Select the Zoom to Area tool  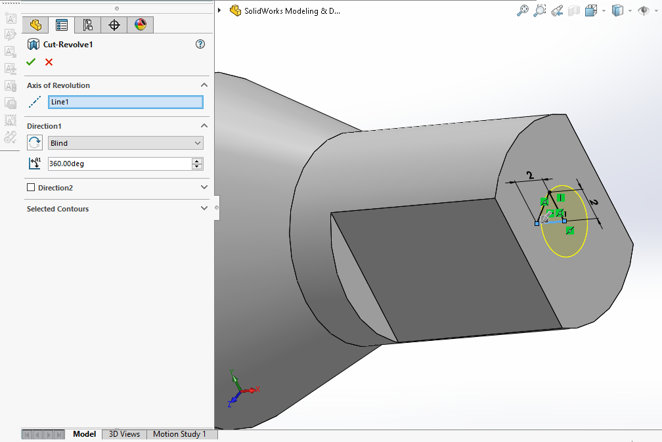pyautogui.click(x=540, y=11)
